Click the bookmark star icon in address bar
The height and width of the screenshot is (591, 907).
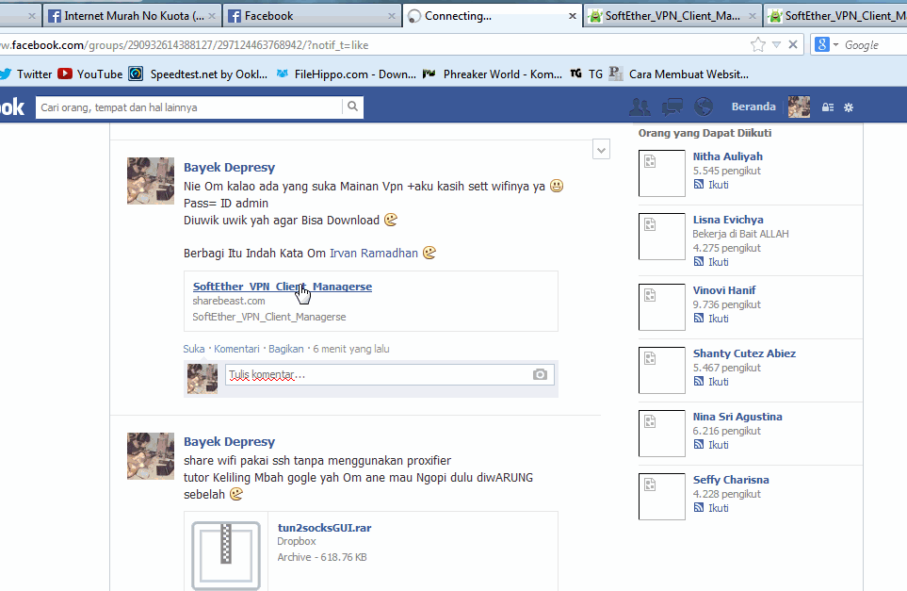758,44
